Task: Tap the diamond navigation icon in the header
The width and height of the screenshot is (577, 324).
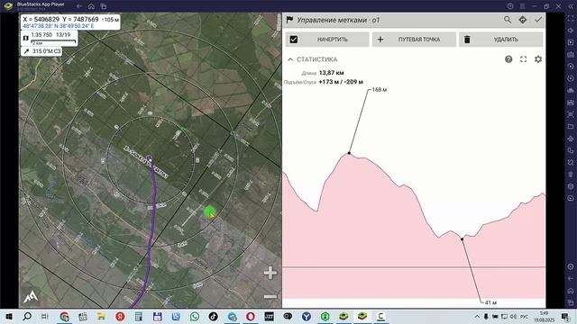Action: click(x=523, y=20)
